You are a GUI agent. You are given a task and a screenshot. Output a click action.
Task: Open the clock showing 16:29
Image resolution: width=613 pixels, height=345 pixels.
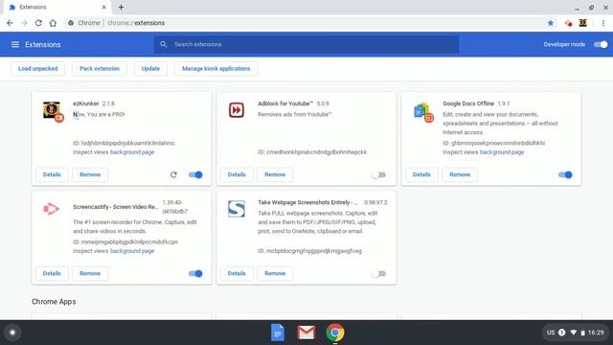(x=596, y=333)
